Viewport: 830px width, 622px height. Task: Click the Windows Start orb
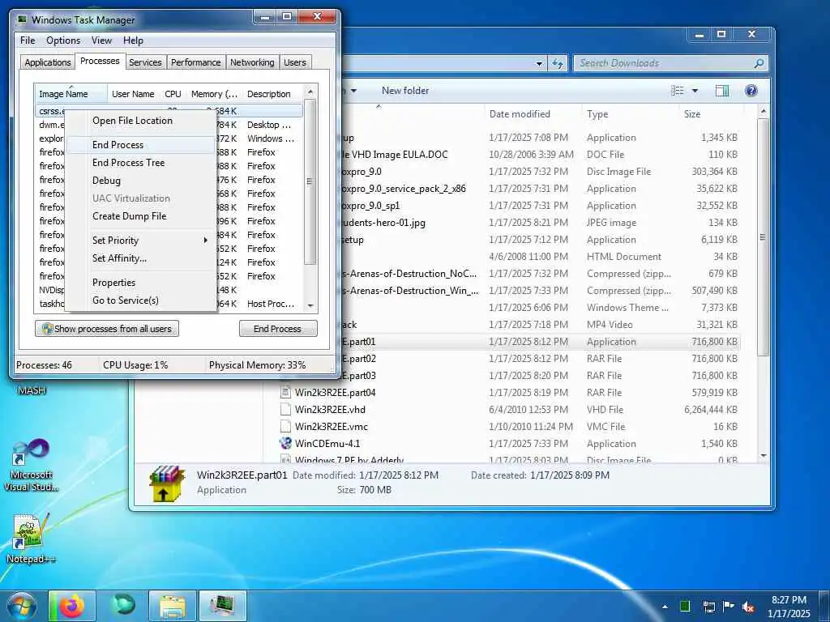coord(22,606)
